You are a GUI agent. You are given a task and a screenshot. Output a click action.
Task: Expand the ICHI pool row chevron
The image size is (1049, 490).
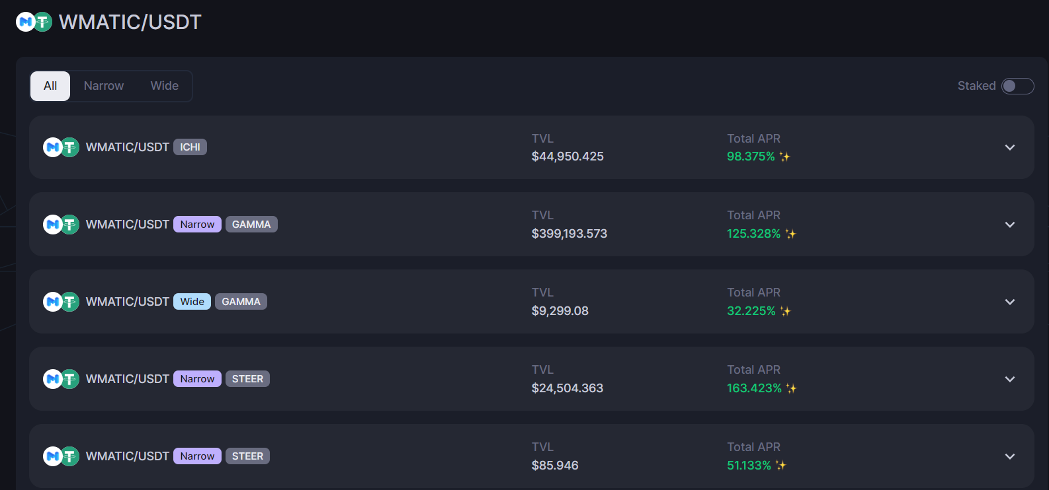(x=1010, y=147)
